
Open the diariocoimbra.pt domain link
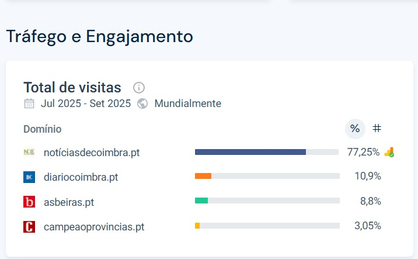(x=81, y=177)
